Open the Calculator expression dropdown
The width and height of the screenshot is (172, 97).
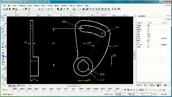coord(165,19)
